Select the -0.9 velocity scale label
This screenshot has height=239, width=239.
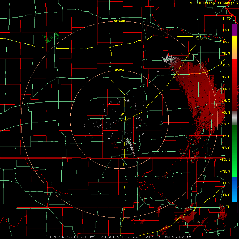click(x=226, y=113)
